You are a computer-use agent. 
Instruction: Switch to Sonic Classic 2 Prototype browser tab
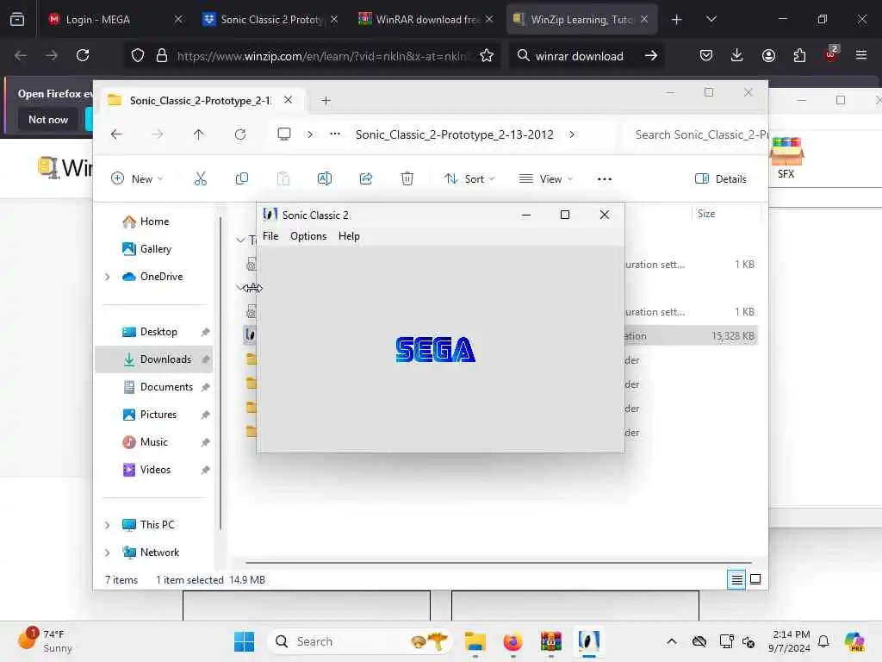pyautogui.click(x=270, y=19)
